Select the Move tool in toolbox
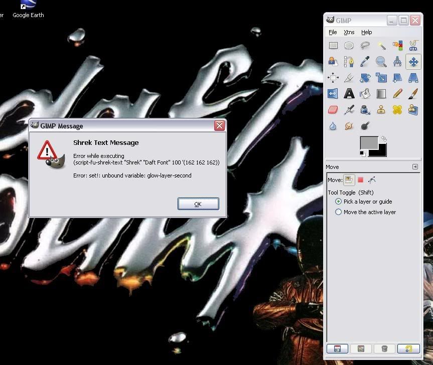This screenshot has height=365, width=433. [x=413, y=62]
